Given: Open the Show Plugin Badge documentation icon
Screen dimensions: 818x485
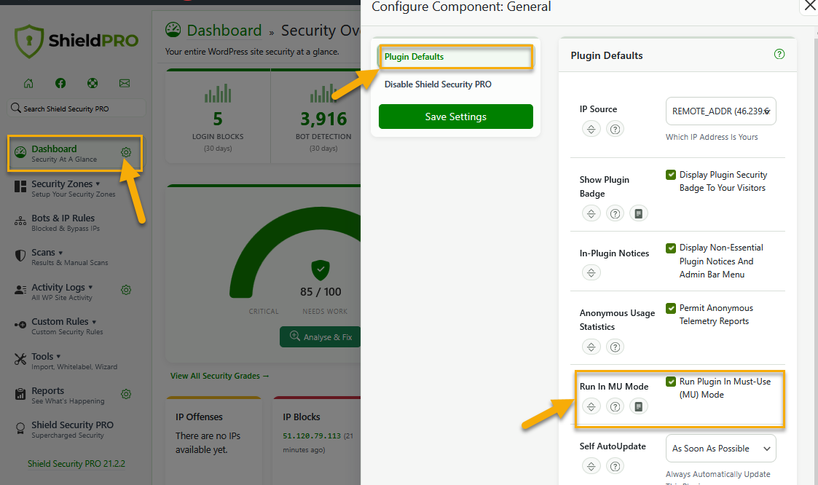Looking at the screenshot, I should [639, 213].
